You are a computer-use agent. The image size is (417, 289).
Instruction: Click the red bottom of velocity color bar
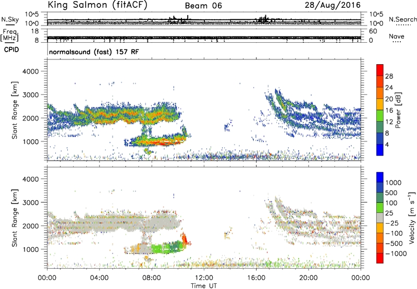tap(380, 258)
